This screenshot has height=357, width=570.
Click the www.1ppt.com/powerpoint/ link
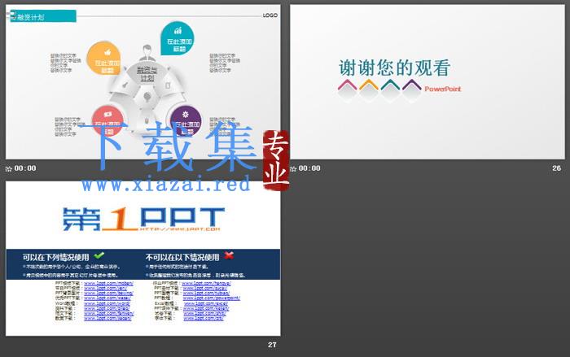[x=212, y=298]
